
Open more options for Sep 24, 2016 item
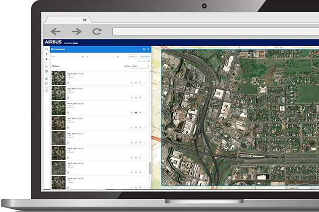point(145,83)
